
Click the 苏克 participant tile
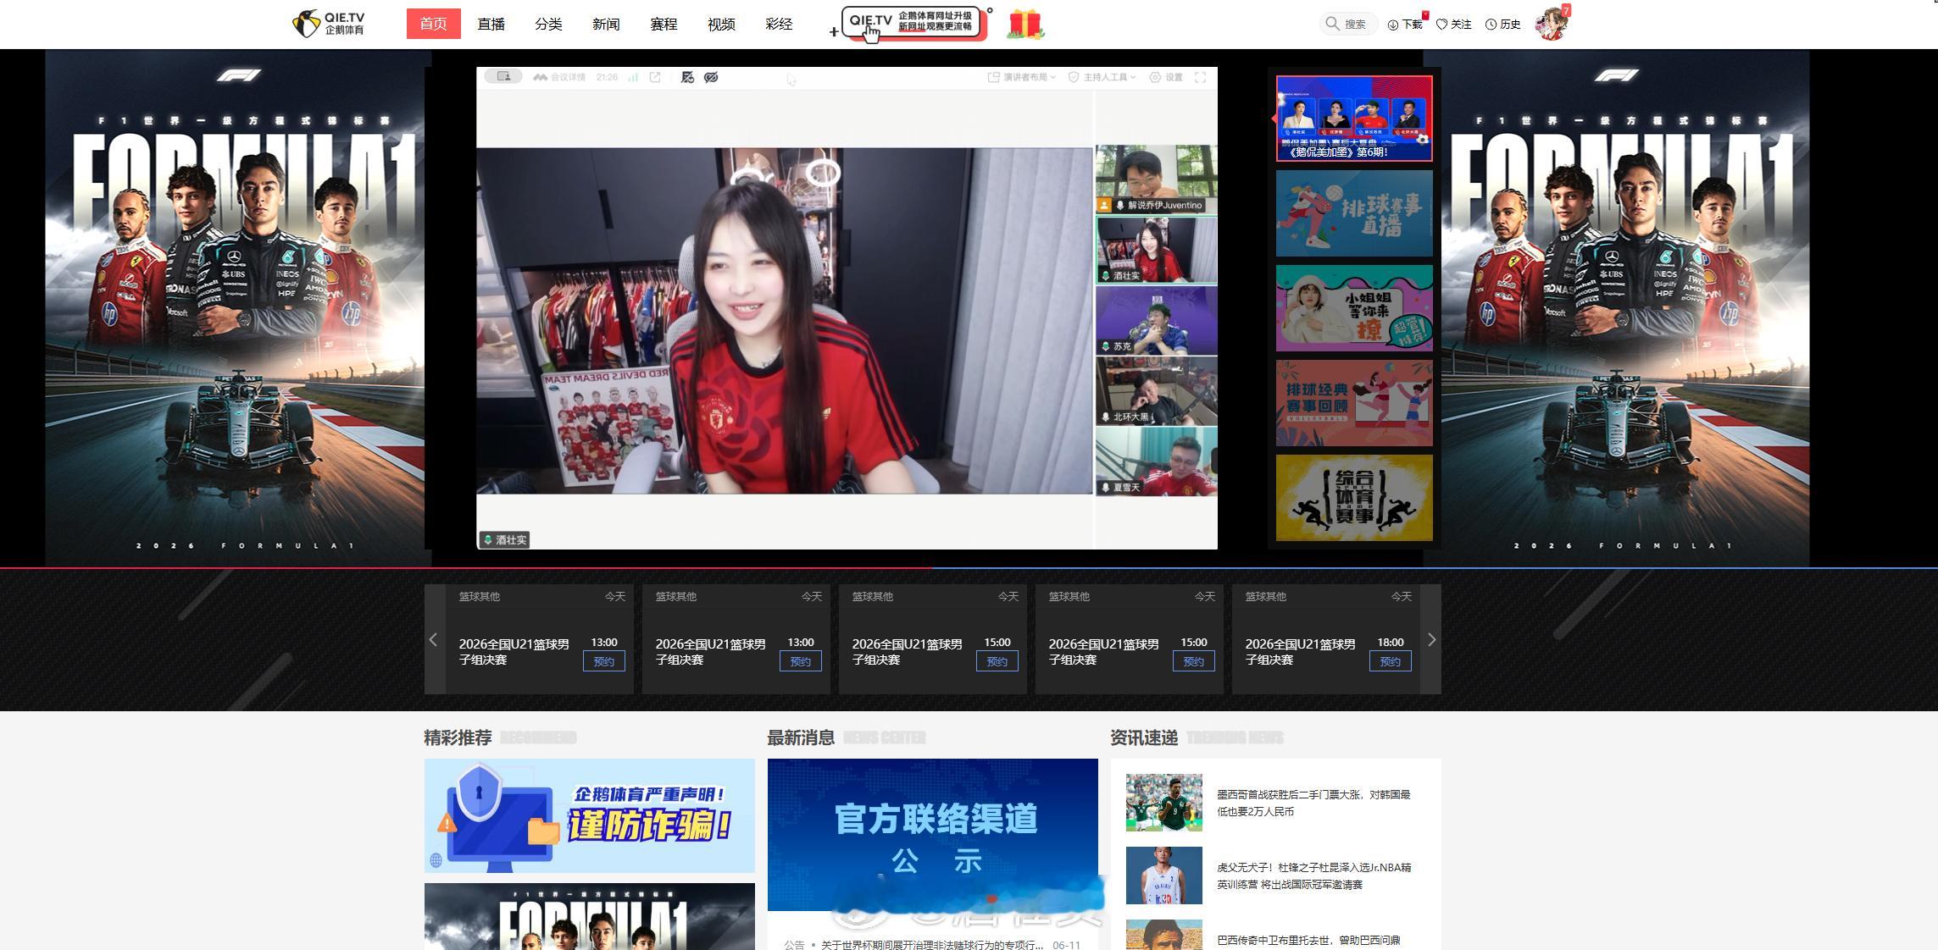(1156, 320)
